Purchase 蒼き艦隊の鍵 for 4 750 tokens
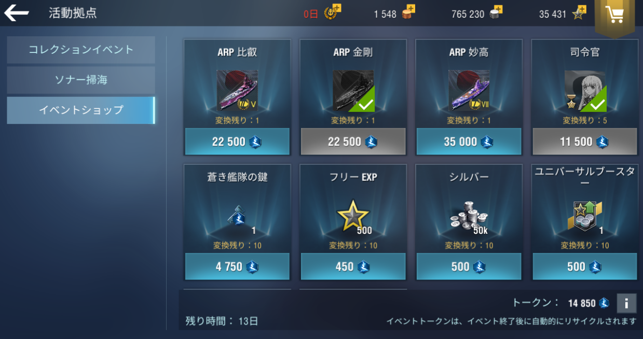Image resolution: width=643 pixels, height=339 pixels. pos(237,266)
